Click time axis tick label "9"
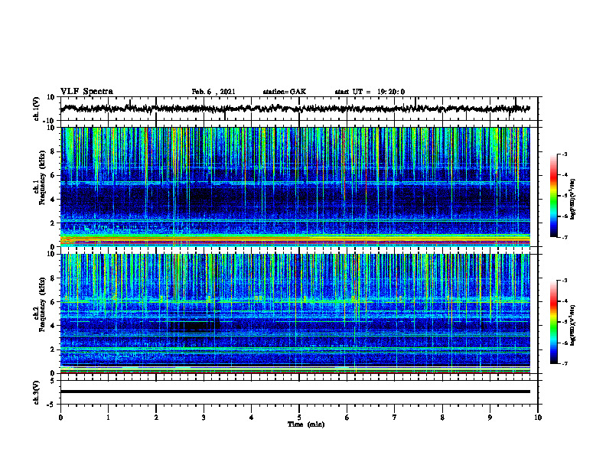The image size is (606, 468). click(490, 418)
